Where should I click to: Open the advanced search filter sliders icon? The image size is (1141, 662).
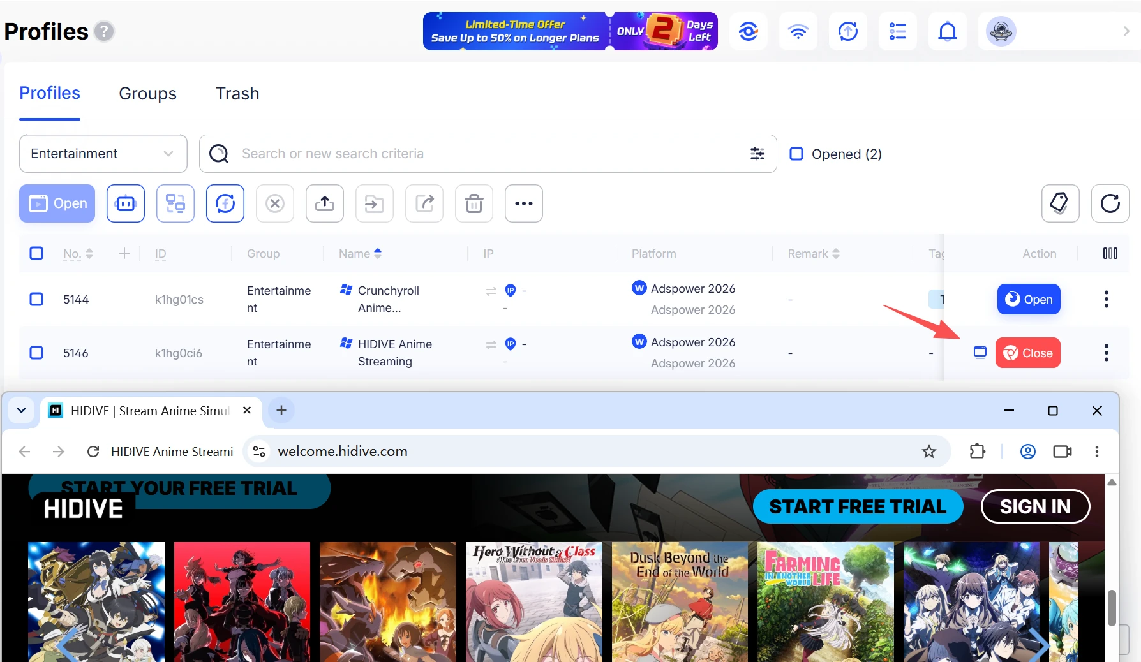757,154
